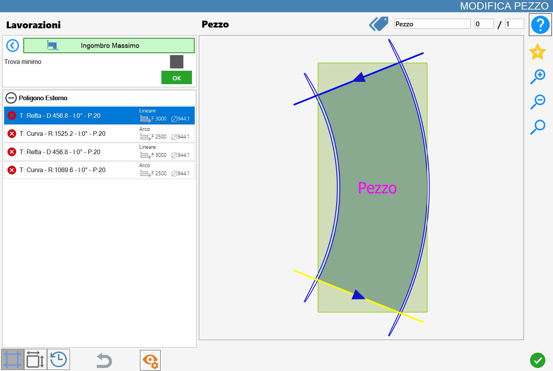Click the blue straight segment arrow at top
The width and height of the screenshot is (553, 371).
pyautogui.click(x=359, y=78)
